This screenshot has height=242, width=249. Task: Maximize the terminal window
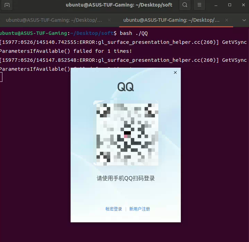pos(230,5)
